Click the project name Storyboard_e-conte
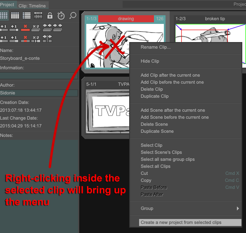This screenshot has width=246, height=233. pyautogui.click(x=20, y=58)
